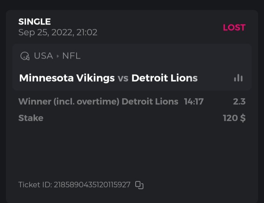Click the Detroit Lions team name in match title
This screenshot has width=264, height=203.
(164, 78)
